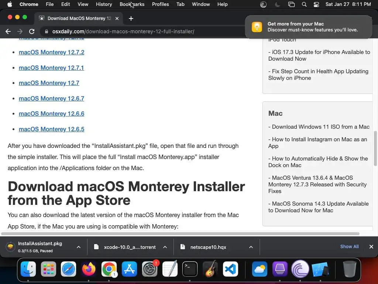Click the vertical page scrollbar thumb
This screenshot has width=378, height=284.
[x=375, y=149]
